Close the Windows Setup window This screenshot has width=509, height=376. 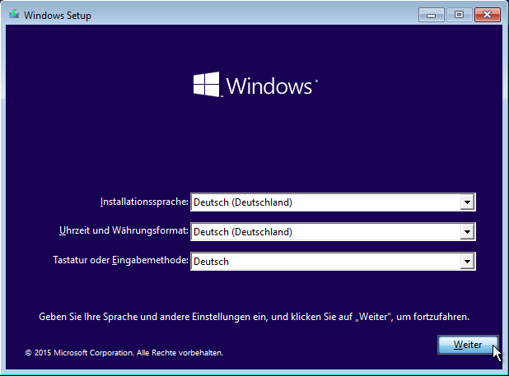coord(486,15)
